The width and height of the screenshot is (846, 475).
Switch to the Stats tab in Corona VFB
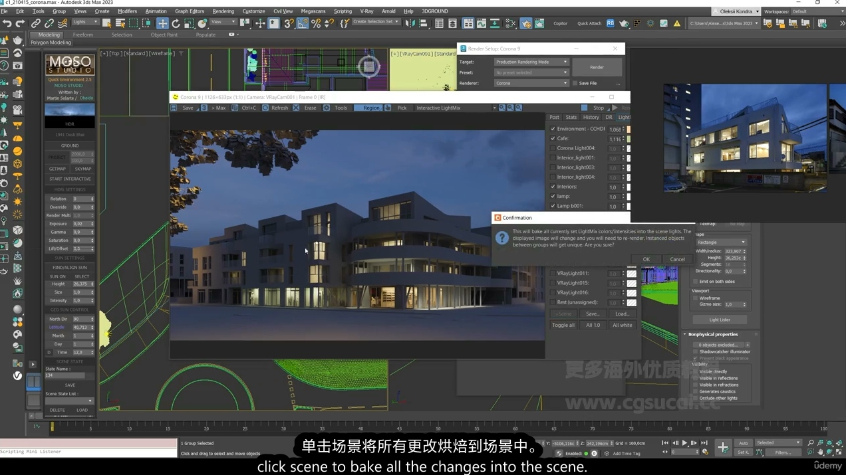[x=571, y=118]
